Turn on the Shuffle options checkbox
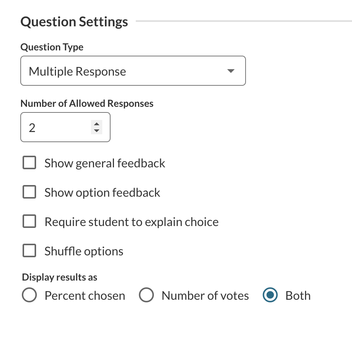 click(x=29, y=251)
